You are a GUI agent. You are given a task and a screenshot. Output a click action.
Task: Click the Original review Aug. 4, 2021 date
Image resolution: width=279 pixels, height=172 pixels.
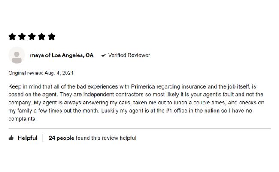point(41,73)
